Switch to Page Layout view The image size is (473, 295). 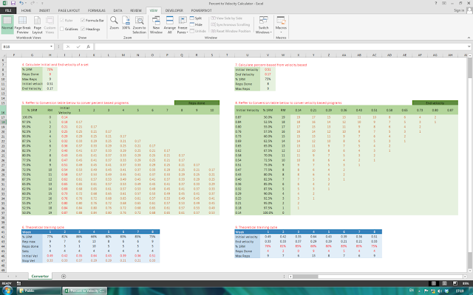[x=37, y=25]
